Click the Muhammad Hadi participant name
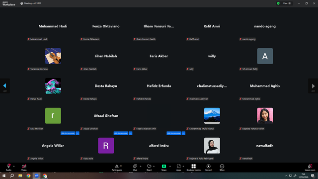318x179 pixels. tap(53, 26)
